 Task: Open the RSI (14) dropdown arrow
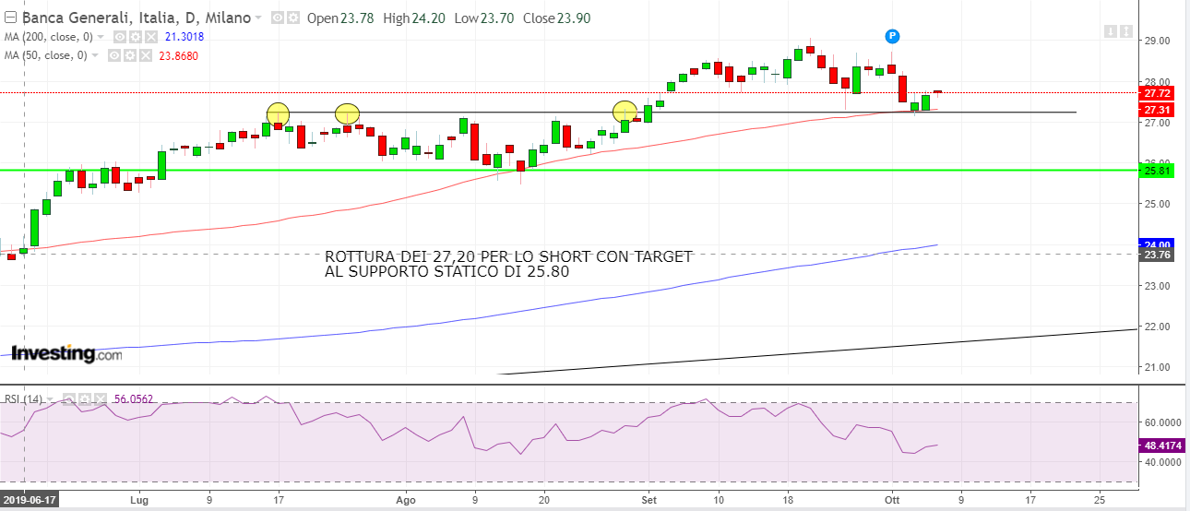click(50, 399)
